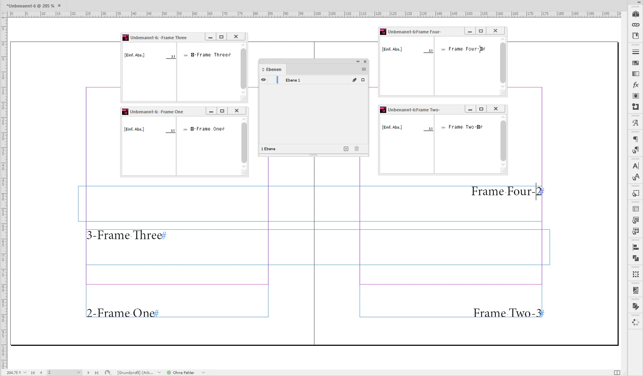Maximize the Frame One story editor
The height and width of the screenshot is (376, 643).
222,111
